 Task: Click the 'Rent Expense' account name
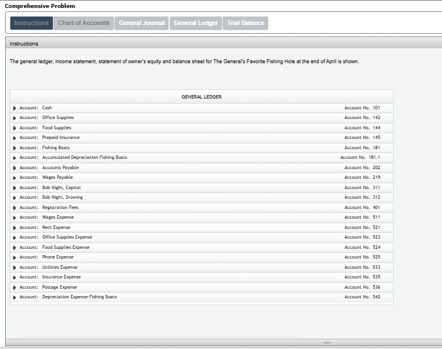pyautogui.click(x=56, y=227)
